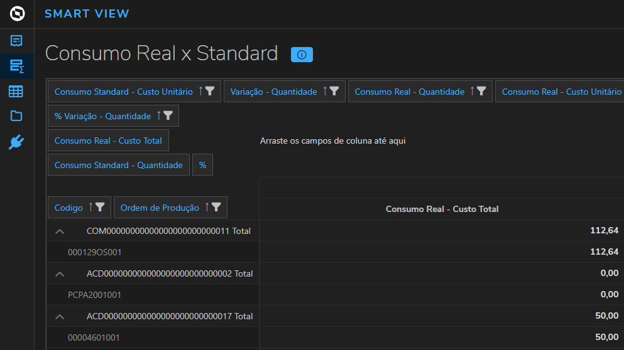Open filter on Consumo Real - Quantidade field

481,92
